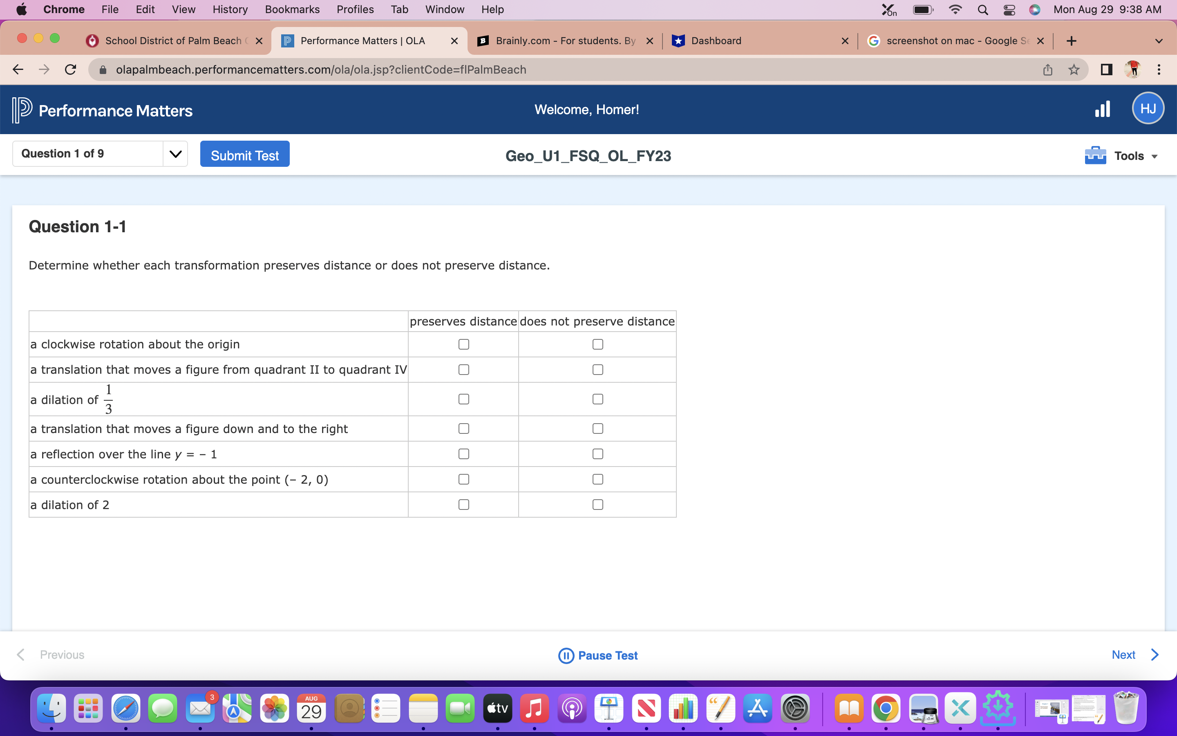Image resolution: width=1177 pixels, height=736 pixels.
Task: Click the bar chart statistics icon
Action: coord(1102,109)
